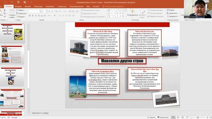Click Преобразовать в SmartArt

[93, 17]
